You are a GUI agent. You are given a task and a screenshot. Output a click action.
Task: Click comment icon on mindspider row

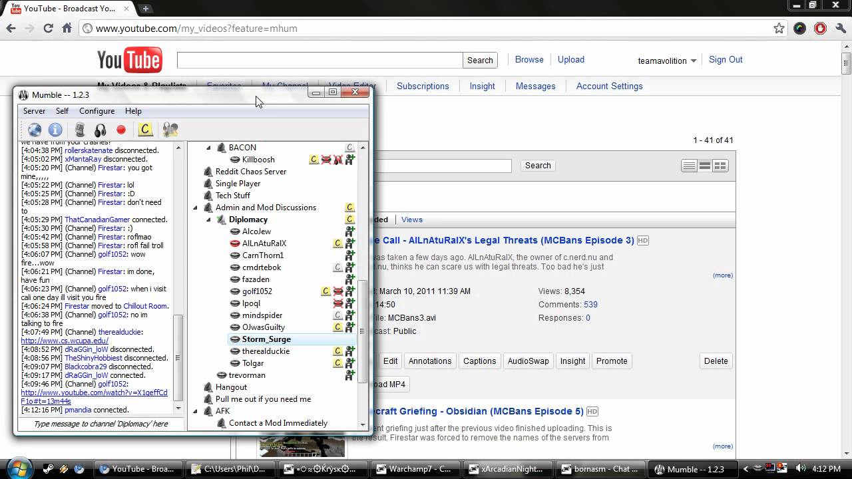pyautogui.click(x=338, y=315)
